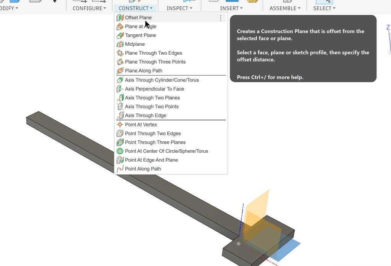Screen dimensions: 391x266
Task: Select Point Through Three Planes
Action: (171, 142)
